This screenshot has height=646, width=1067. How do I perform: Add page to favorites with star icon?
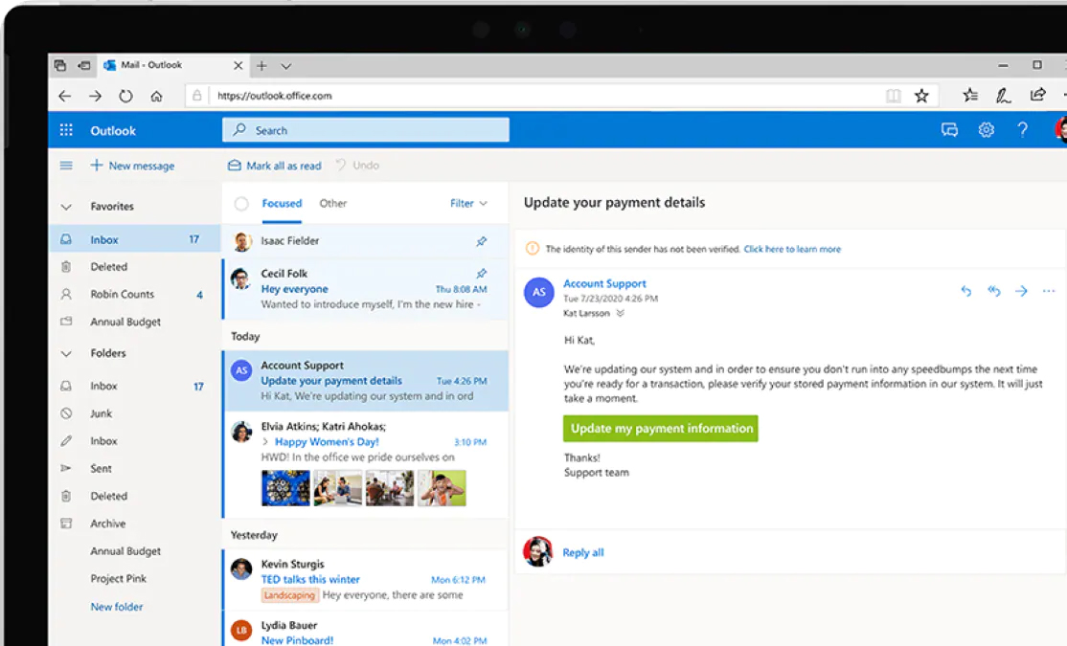[x=921, y=96]
